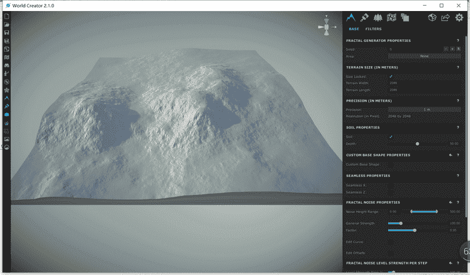Image resolution: width=470 pixels, height=275 pixels.
Task: Open help for Fractal Noise Properties
Action: coord(458,202)
